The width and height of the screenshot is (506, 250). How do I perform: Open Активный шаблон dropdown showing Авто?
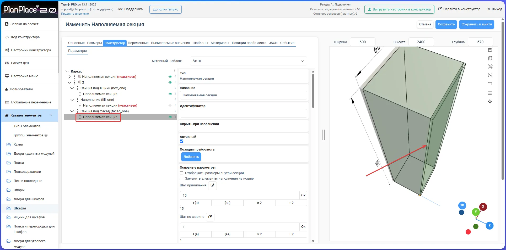pyautogui.click(x=248, y=61)
